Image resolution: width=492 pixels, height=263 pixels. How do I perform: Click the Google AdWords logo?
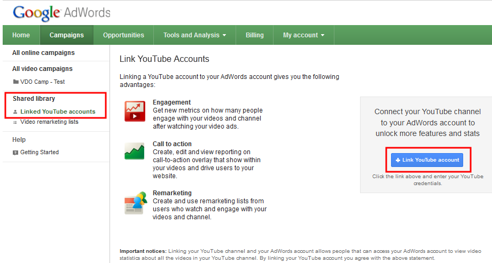pos(62,13)
